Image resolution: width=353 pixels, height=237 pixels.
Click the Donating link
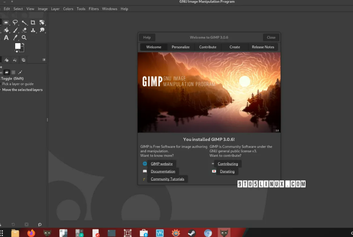227,172
